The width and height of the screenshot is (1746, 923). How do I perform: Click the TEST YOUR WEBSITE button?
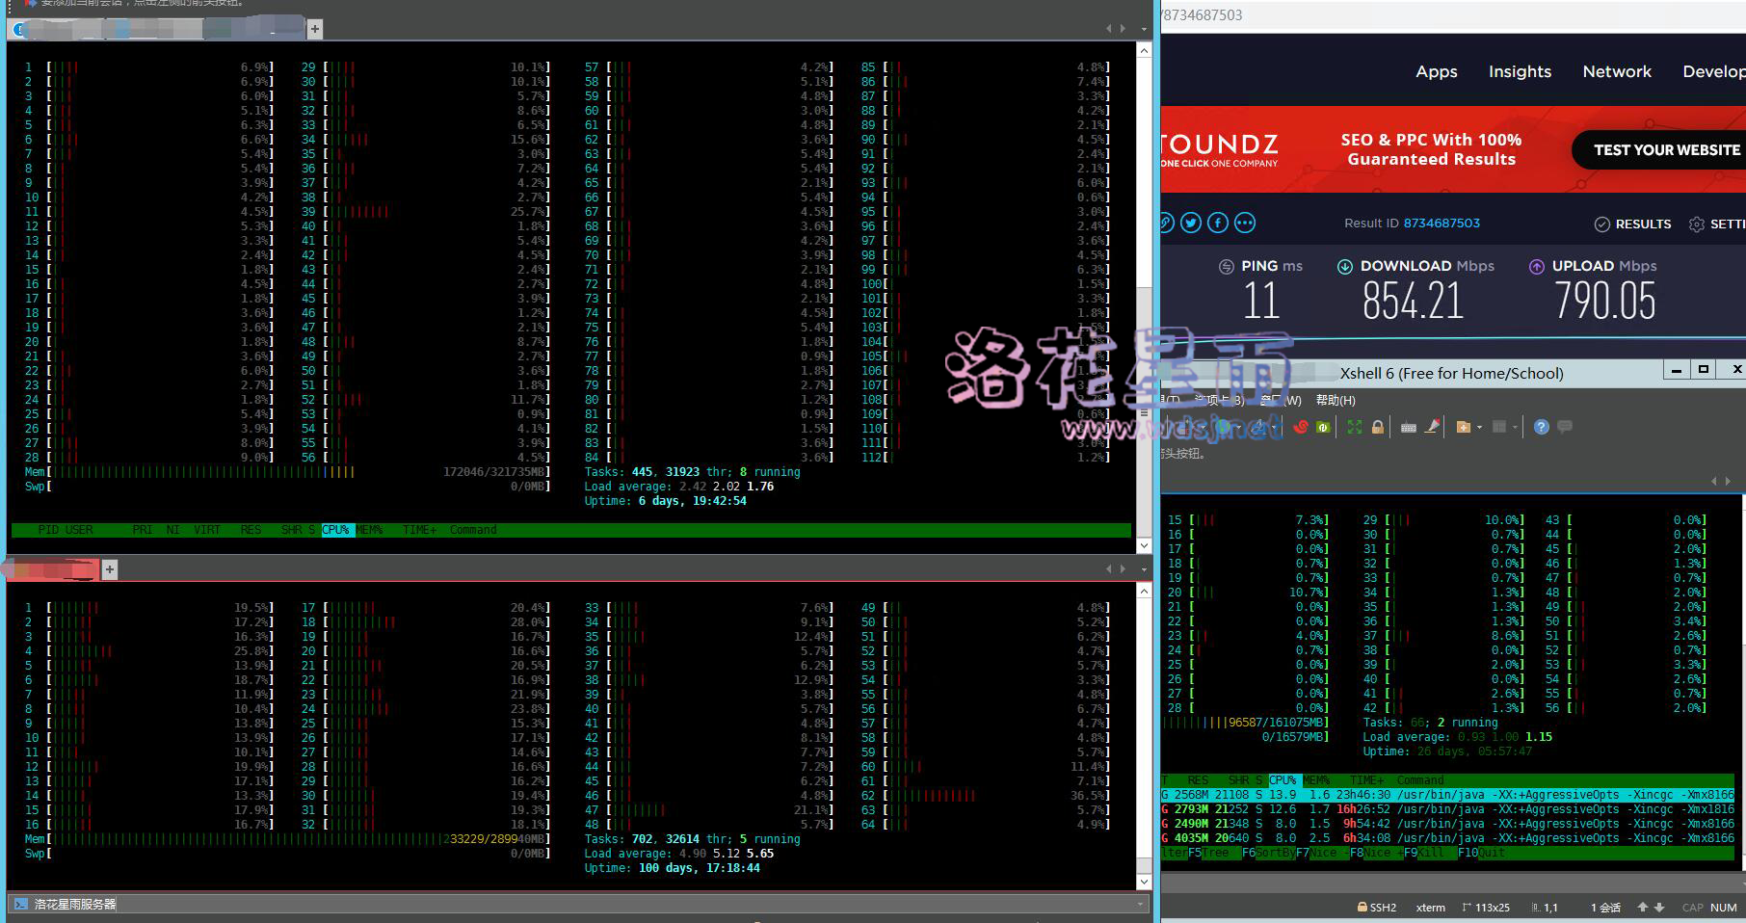pyautogui.click(x=1658, y=149)
